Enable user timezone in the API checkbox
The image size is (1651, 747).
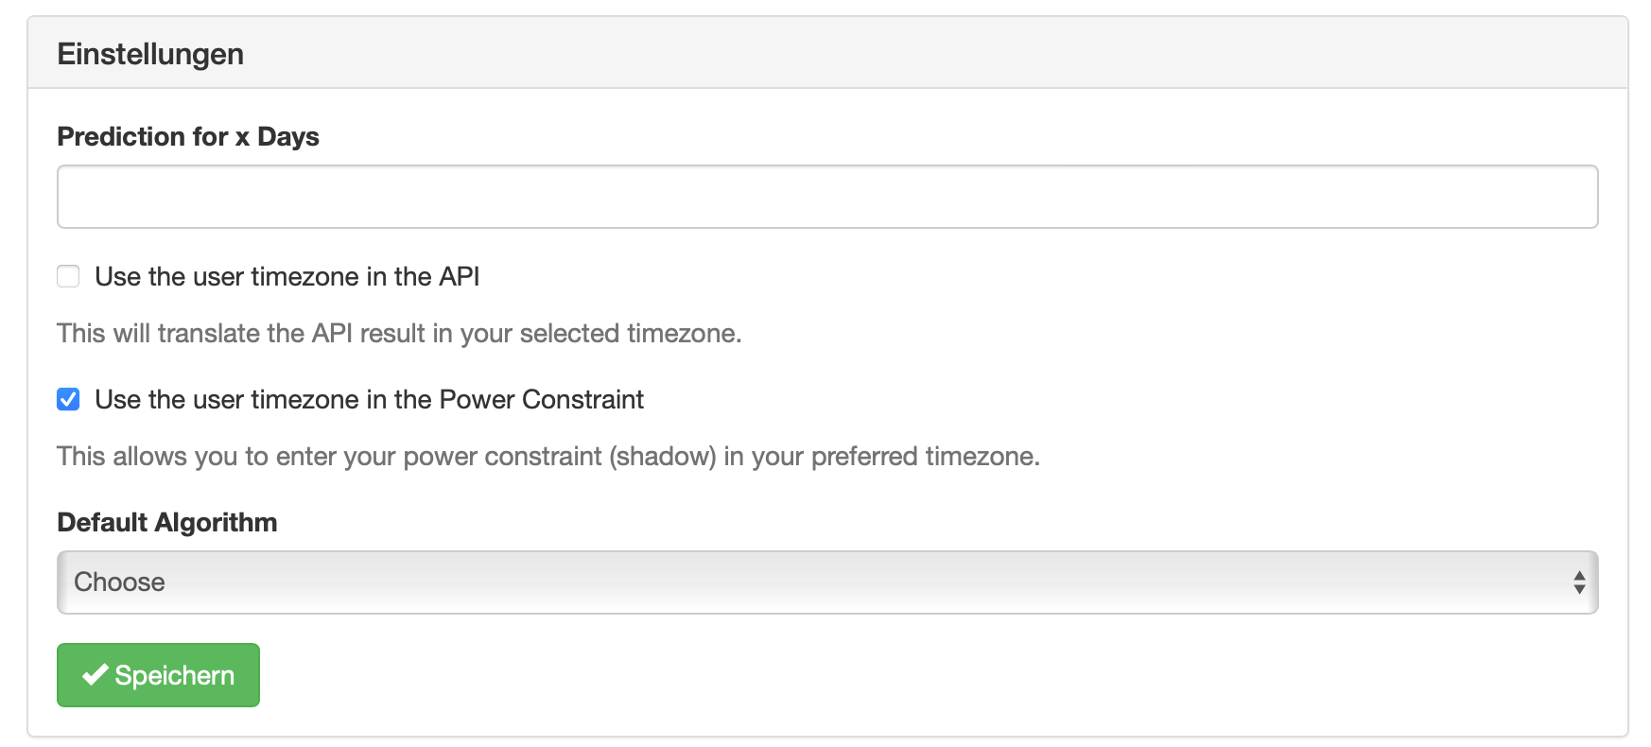pyautogui.click(x=68, y=276)
